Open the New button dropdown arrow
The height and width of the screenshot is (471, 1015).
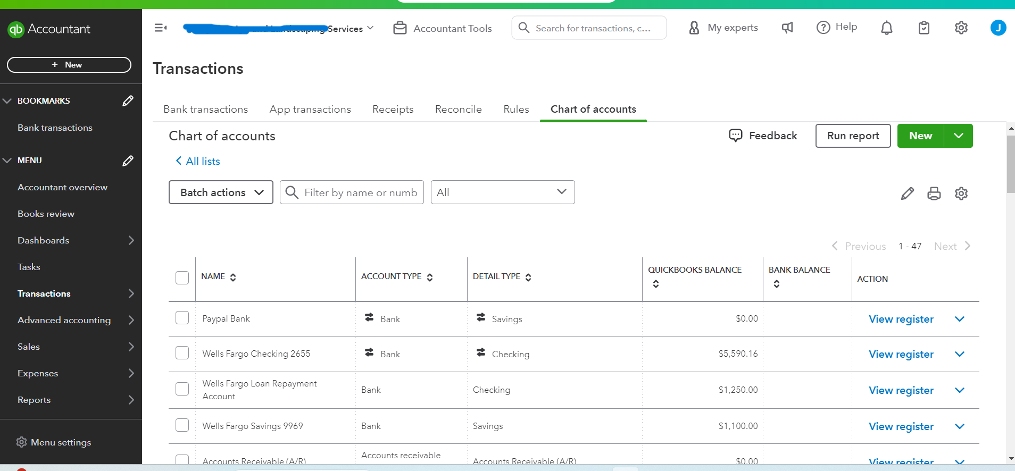(x=958, y=136)
